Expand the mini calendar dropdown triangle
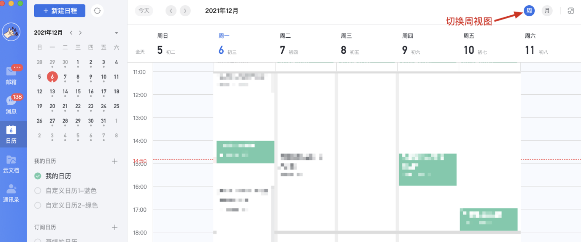586x242 pixels. click(116, 33)
